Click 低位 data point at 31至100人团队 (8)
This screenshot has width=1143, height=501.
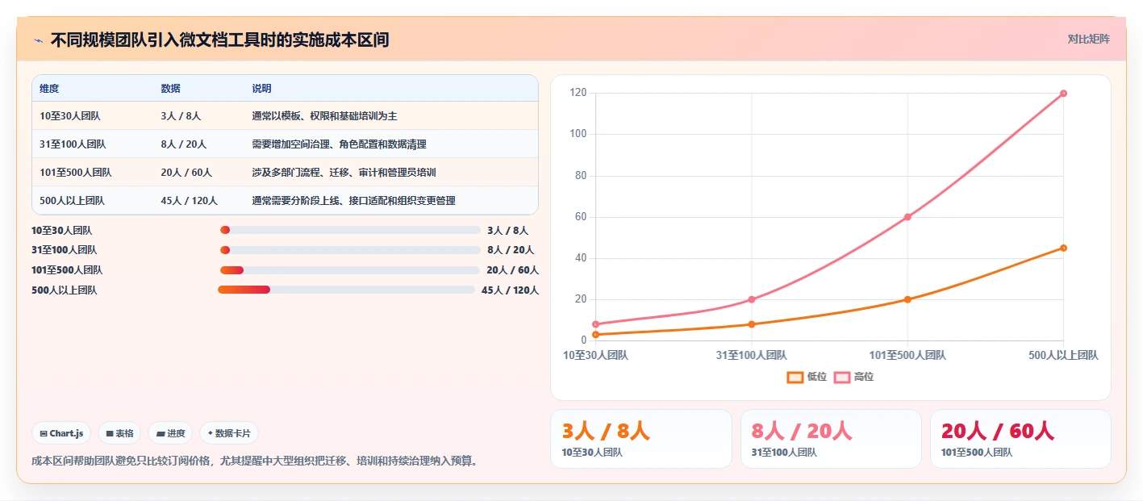click(x=752, y=324)
